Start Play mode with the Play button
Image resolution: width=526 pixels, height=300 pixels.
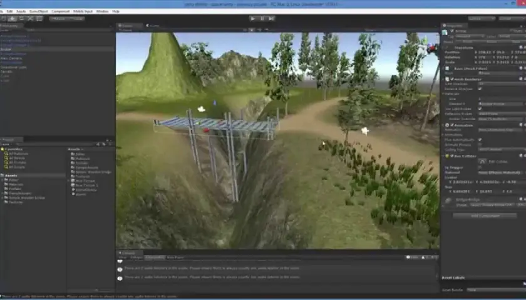pyautogui.click(x=253, y=18)
